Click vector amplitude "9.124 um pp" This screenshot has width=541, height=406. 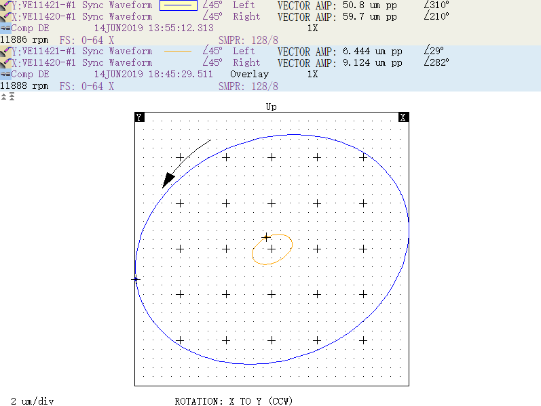point(373,63)
